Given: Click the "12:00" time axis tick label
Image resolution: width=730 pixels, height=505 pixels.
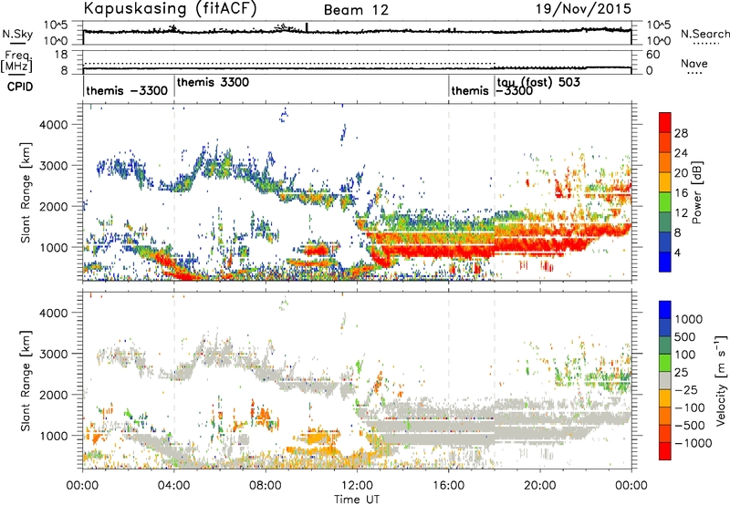Looking at the screenshot, I should (357, 486).
